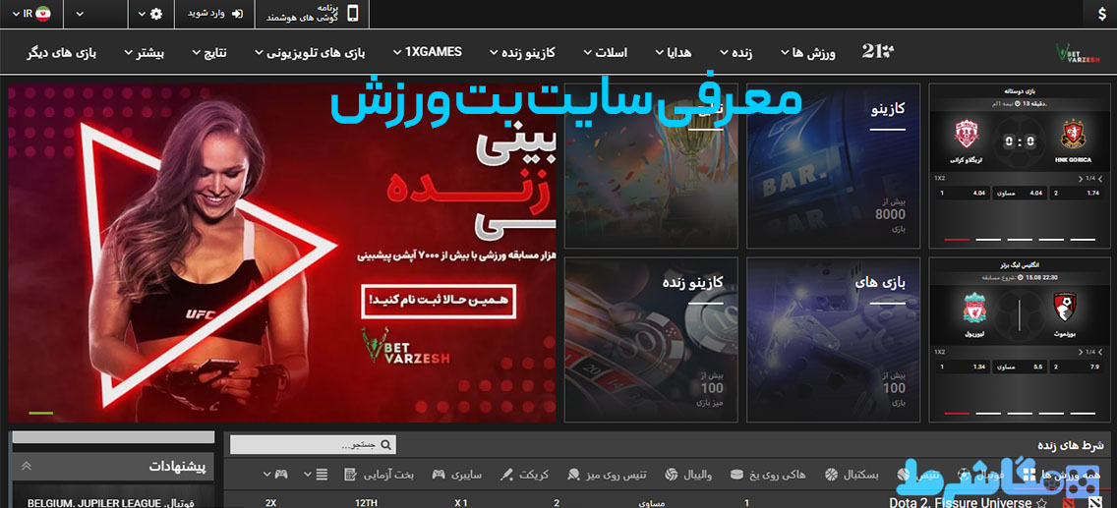This screenshot has width=1117, height=508.
Task: Select odds 1 4.04 in friendly match
Action: [964, 193]
